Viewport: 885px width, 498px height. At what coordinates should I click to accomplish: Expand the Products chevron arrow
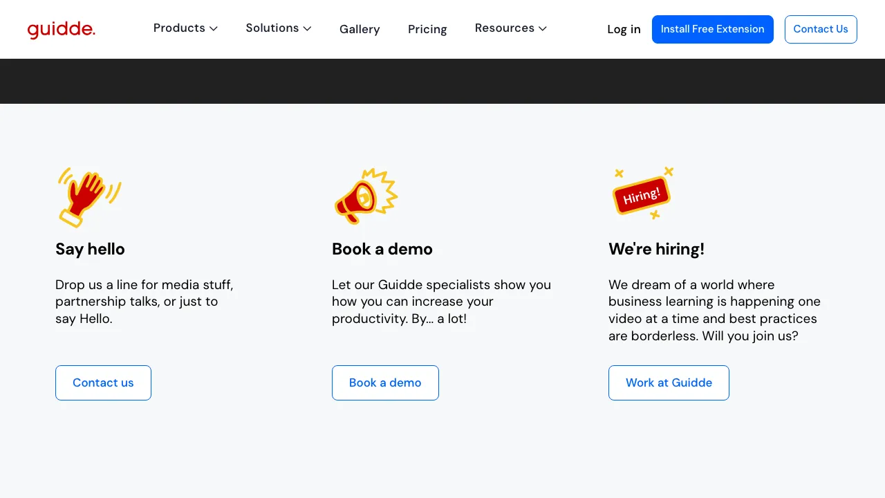[x=214, y=28]
